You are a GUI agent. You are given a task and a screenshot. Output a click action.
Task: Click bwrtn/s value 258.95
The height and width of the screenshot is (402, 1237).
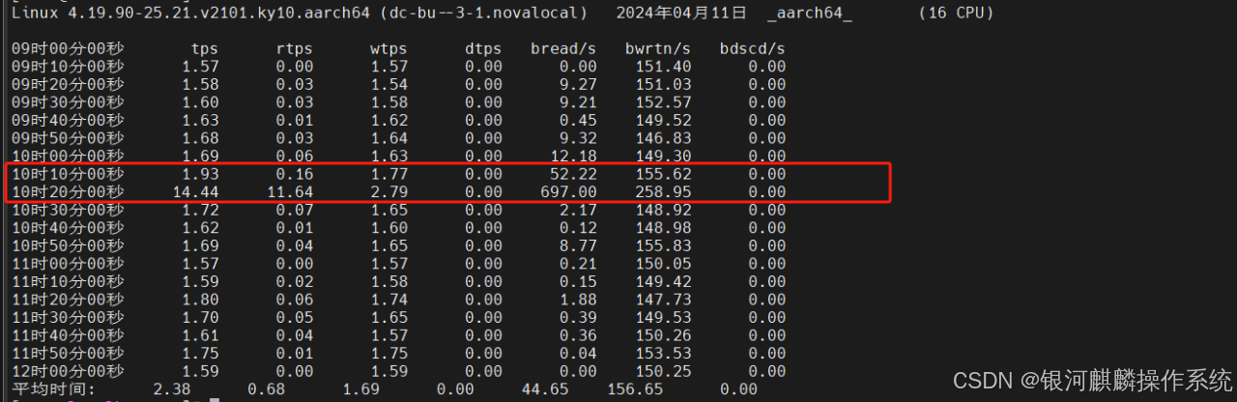coord(664,192)
